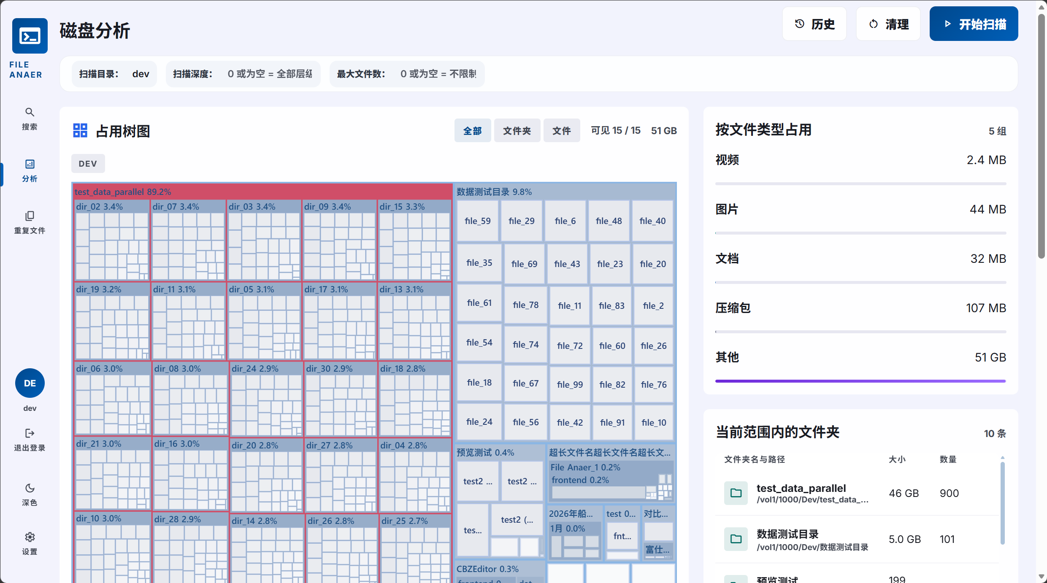This screenshot has height=583, width=1047.
Task: Click the max file count field
Action: 438,74
